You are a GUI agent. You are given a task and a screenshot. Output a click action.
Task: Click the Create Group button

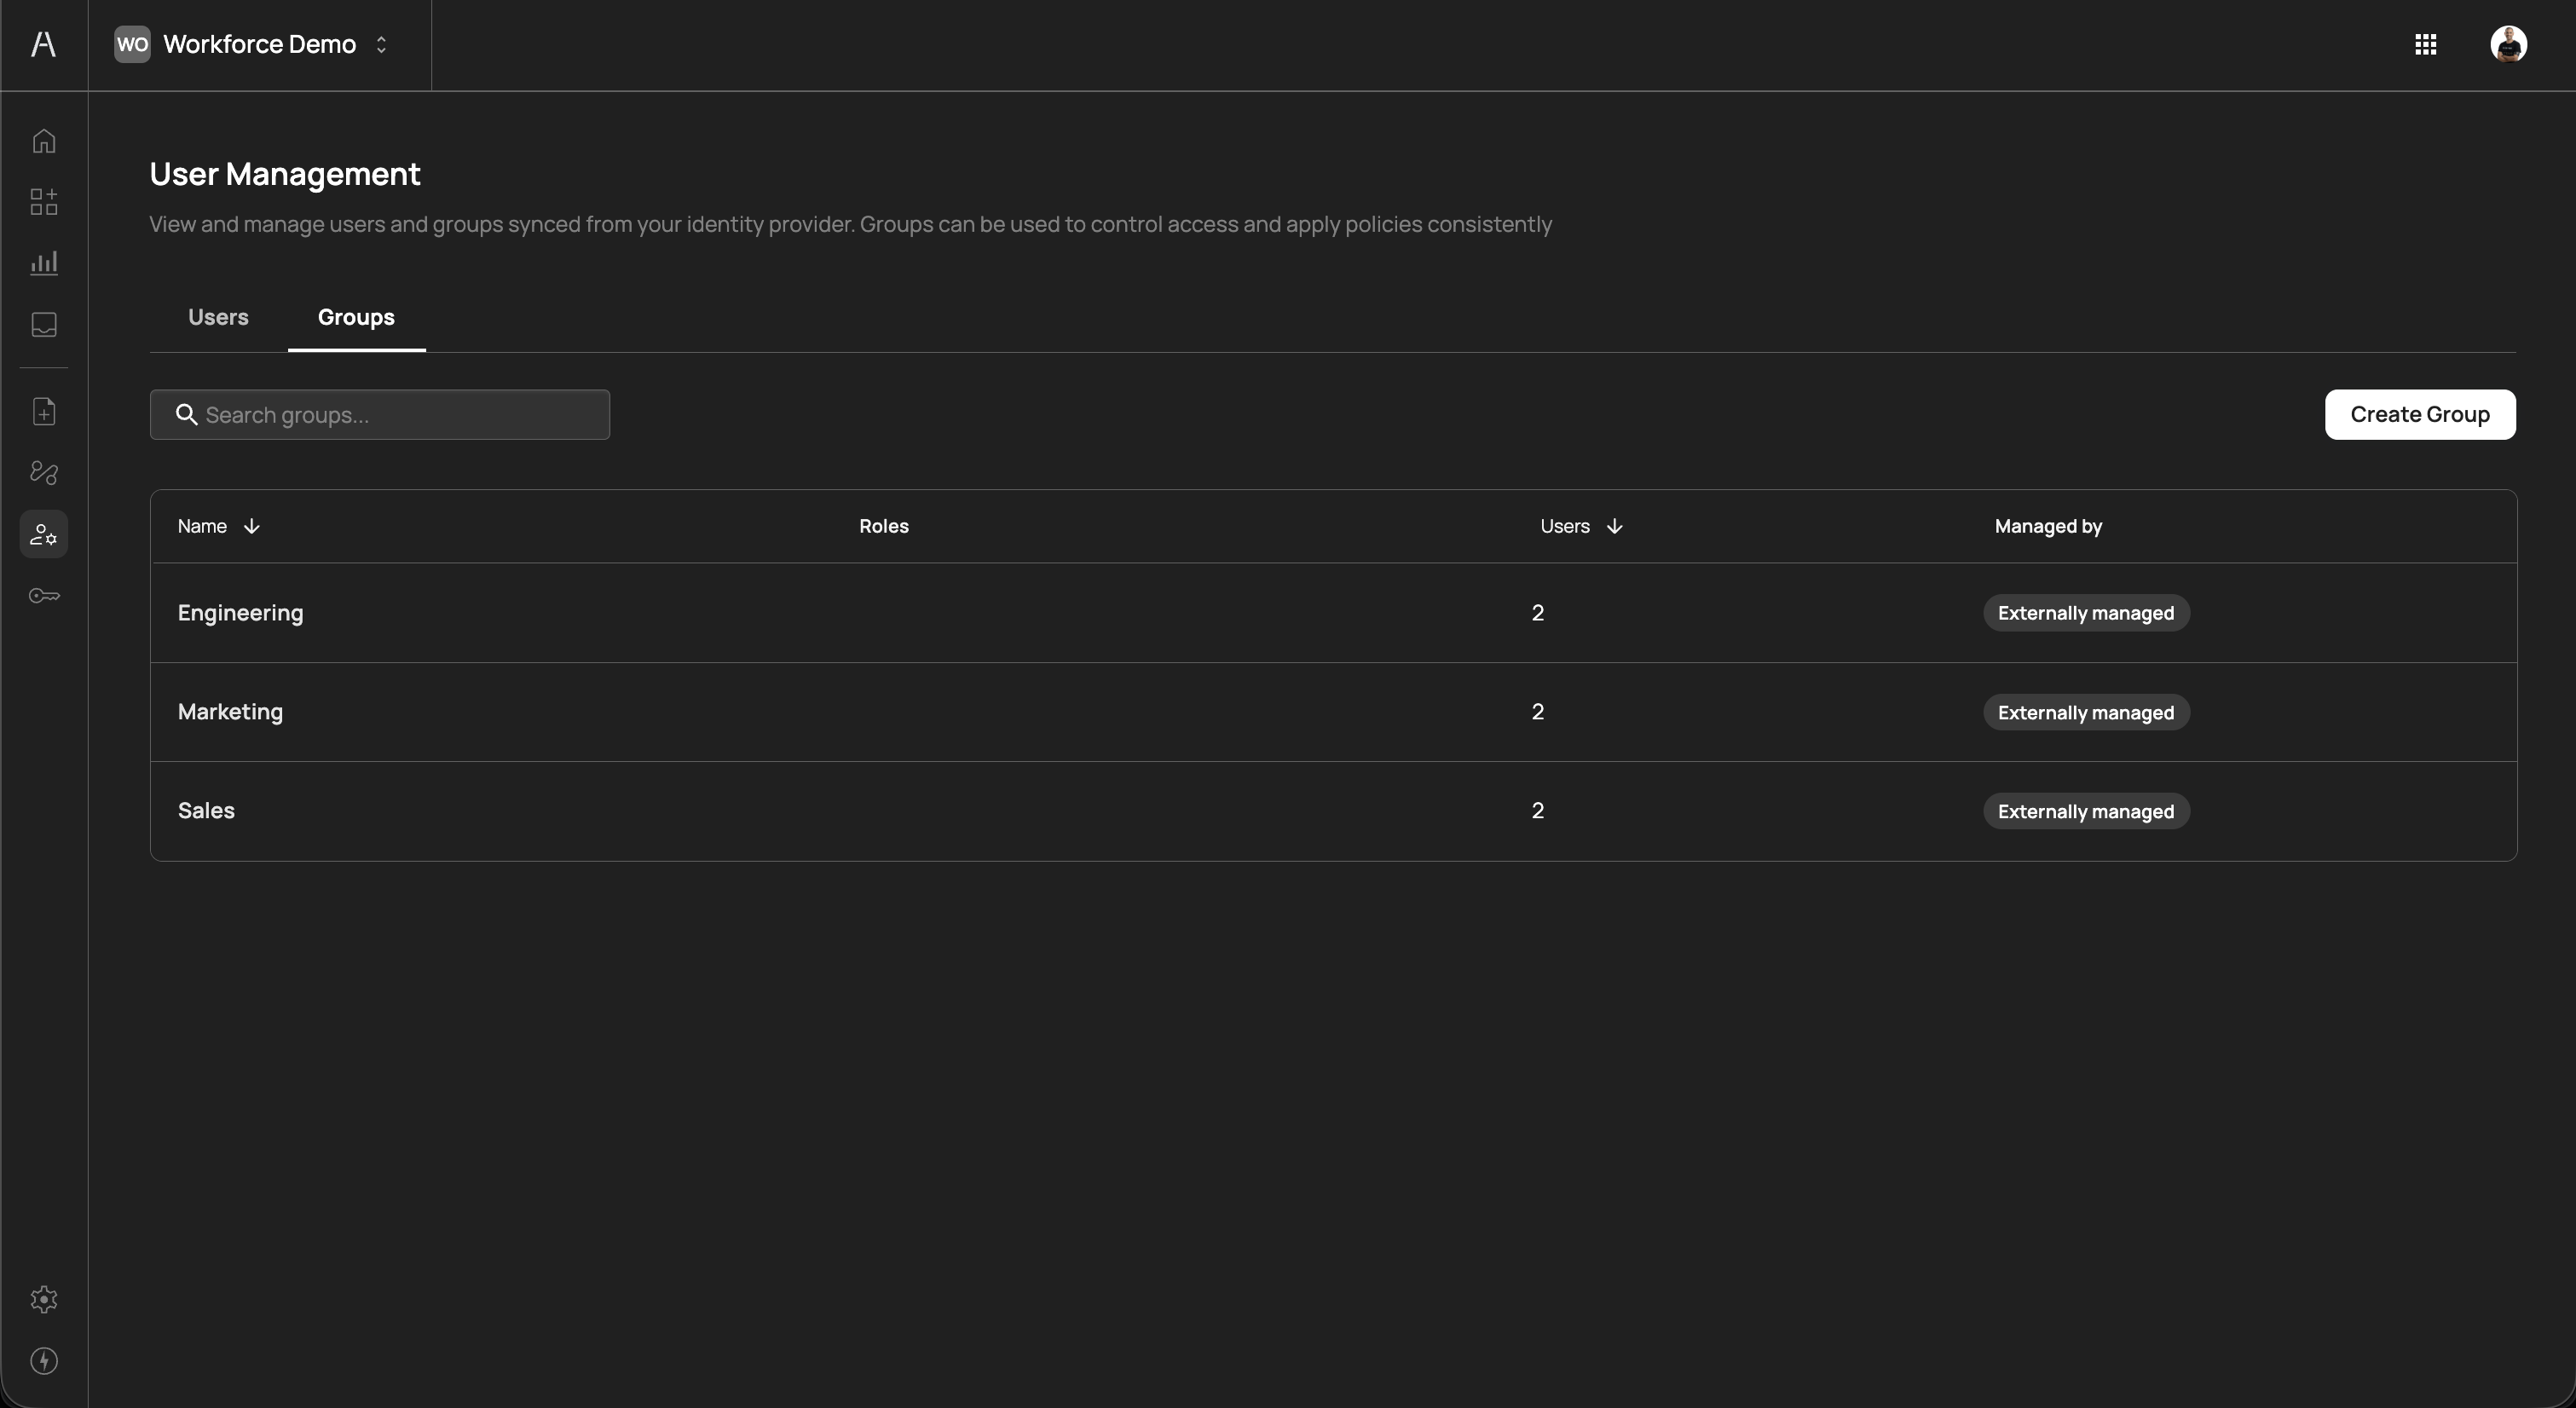pyautogui.click(x=2419, y=414)
